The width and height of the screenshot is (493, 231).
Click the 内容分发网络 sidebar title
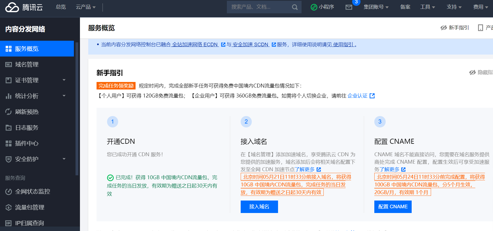pyautogui.click(x=25, y=29)
